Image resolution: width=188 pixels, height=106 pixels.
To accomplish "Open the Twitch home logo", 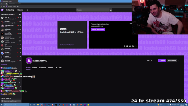I will point(2,10).
